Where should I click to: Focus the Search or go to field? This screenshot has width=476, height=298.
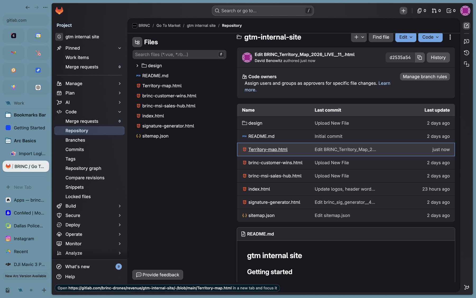263,11
